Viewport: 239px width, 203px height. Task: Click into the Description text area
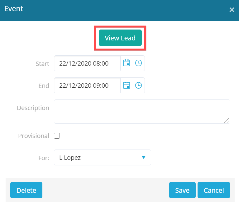coord(142,112)
